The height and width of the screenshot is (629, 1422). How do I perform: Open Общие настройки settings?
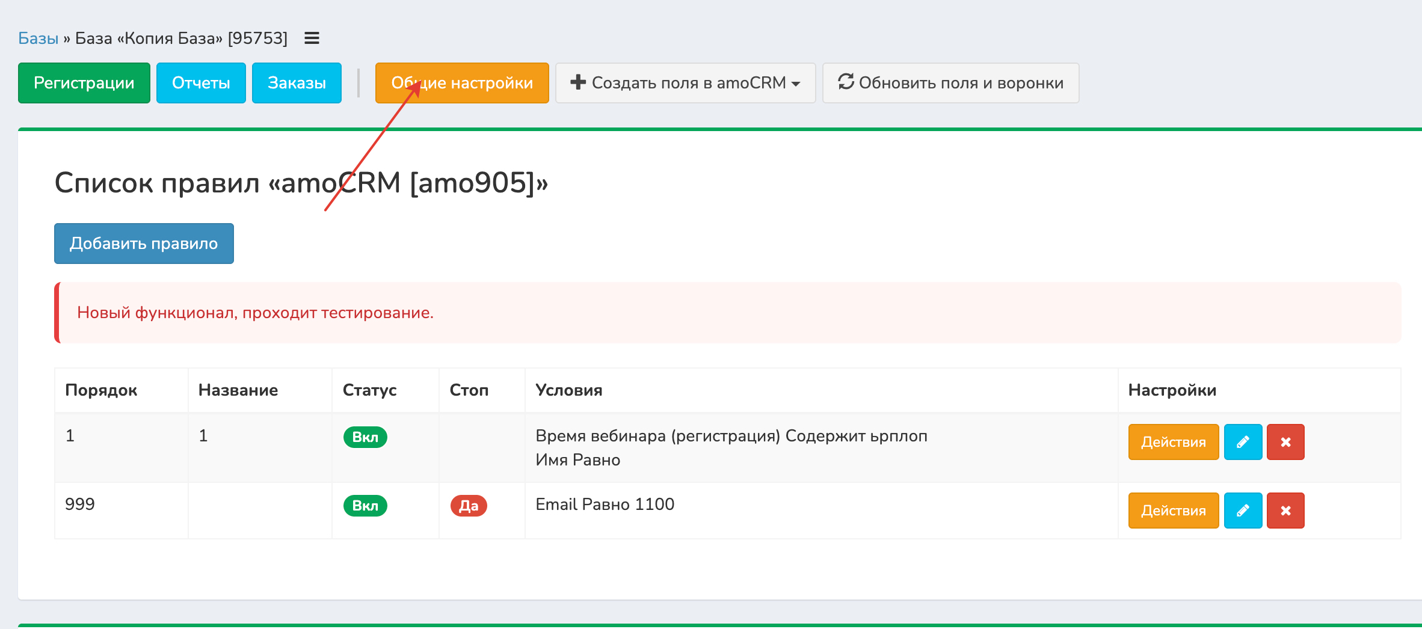(462, 83)
